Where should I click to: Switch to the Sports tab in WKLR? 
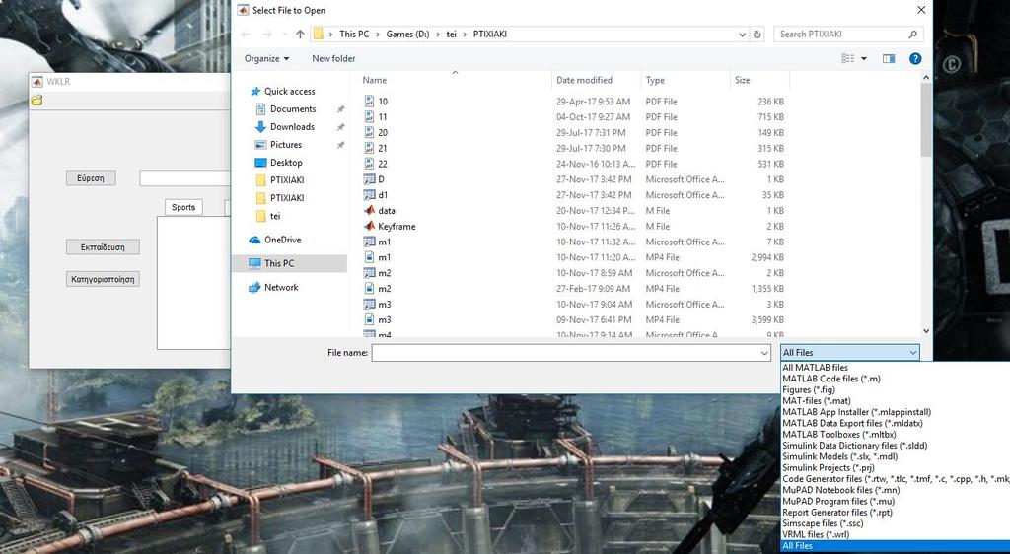183,207
